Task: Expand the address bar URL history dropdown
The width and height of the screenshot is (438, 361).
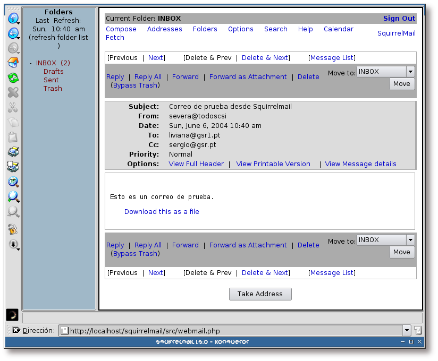Action: tap(407, 330)
